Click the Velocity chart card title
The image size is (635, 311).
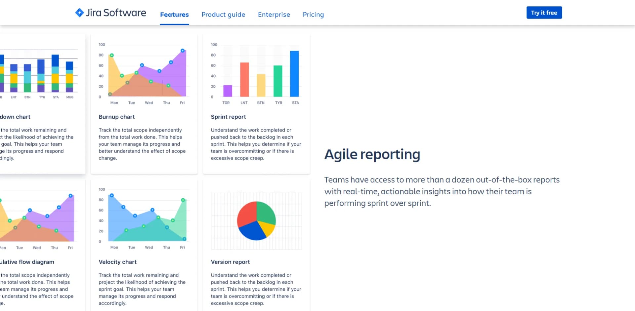[x=117, y=262]
